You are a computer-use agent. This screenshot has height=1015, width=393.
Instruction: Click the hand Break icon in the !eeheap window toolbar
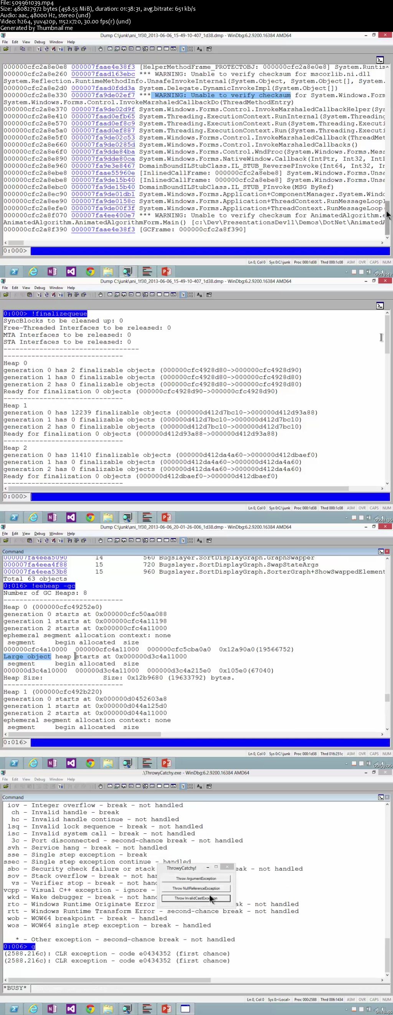click(101, 541)
